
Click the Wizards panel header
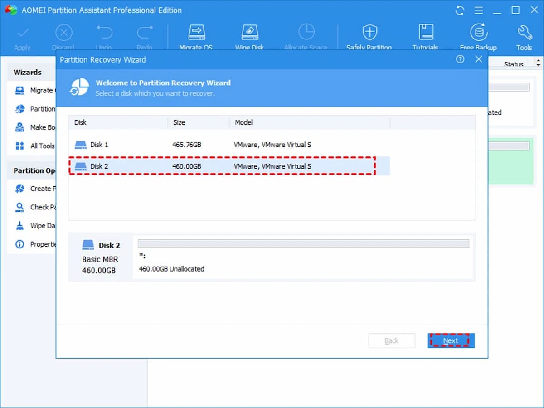[x=28, y=72]
